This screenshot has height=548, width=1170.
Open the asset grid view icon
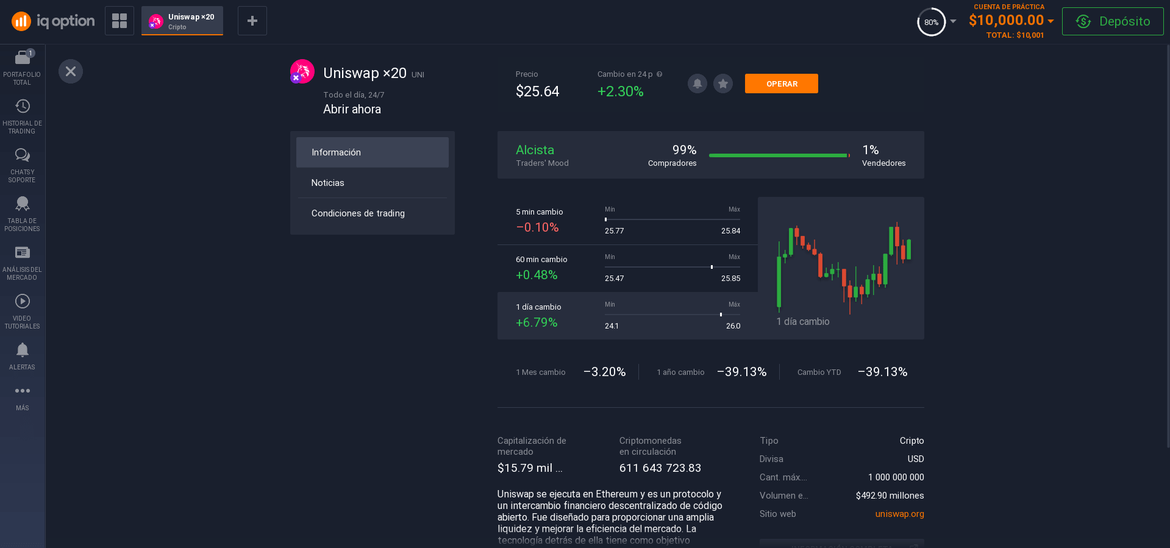[x=119, y=21]
